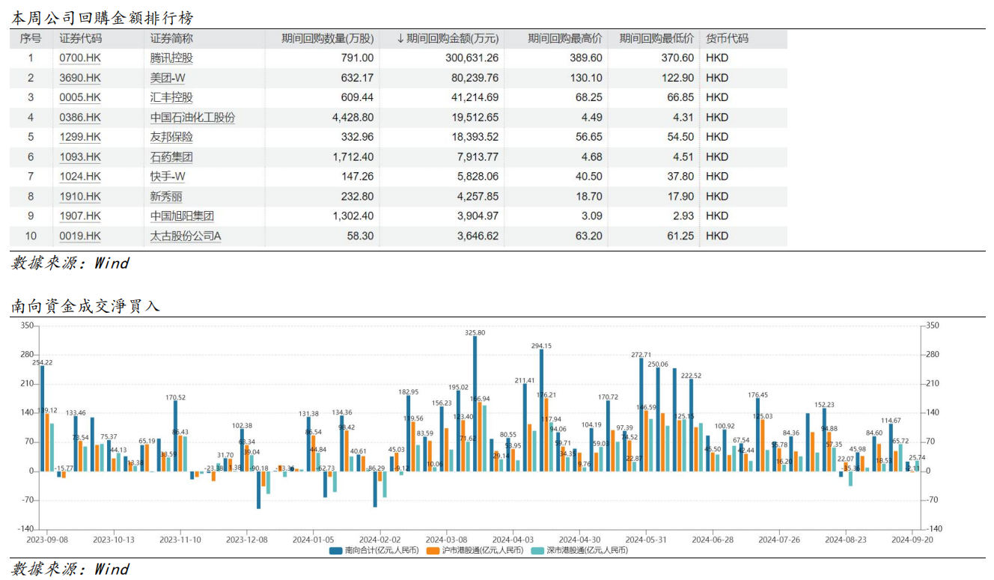Click the repurchase amount 300,631.26

coord(472,58)
